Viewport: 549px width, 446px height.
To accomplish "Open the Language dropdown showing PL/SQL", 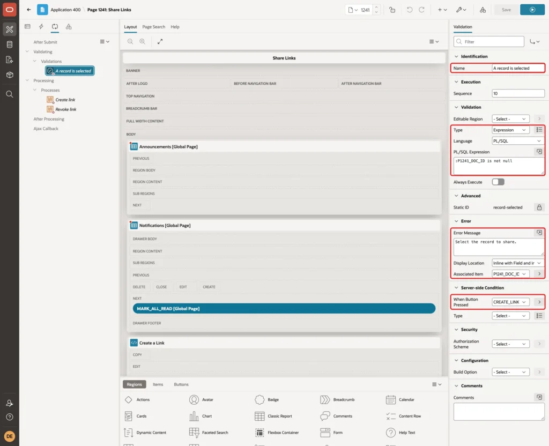I will tap(518, 141).
